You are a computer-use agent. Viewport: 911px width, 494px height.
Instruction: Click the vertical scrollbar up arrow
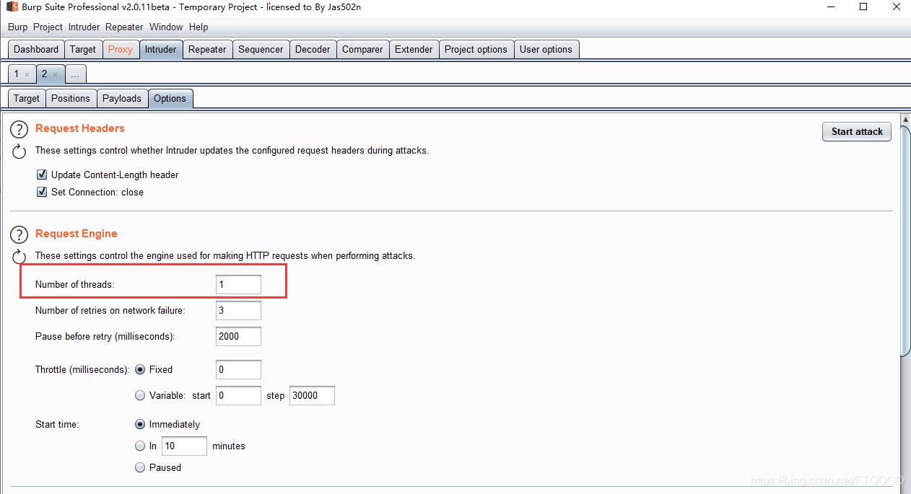click(x=905, y=119)
